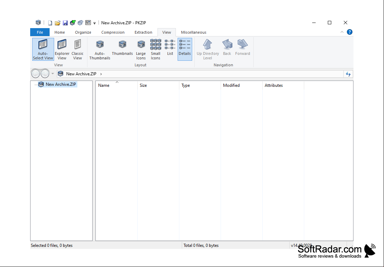
Task: Choose the Auto-Thumbnails layout
Action: [x=100, y=49]
